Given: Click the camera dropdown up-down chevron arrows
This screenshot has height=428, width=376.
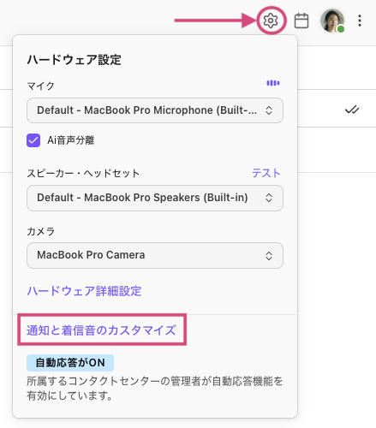Looking at the screenshot, I should coord(269,256).
